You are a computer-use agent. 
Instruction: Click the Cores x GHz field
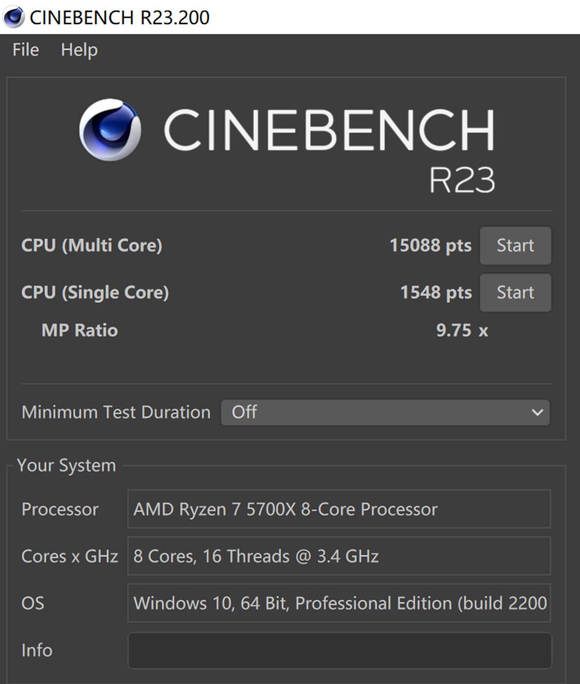click(x=338, y=556)
